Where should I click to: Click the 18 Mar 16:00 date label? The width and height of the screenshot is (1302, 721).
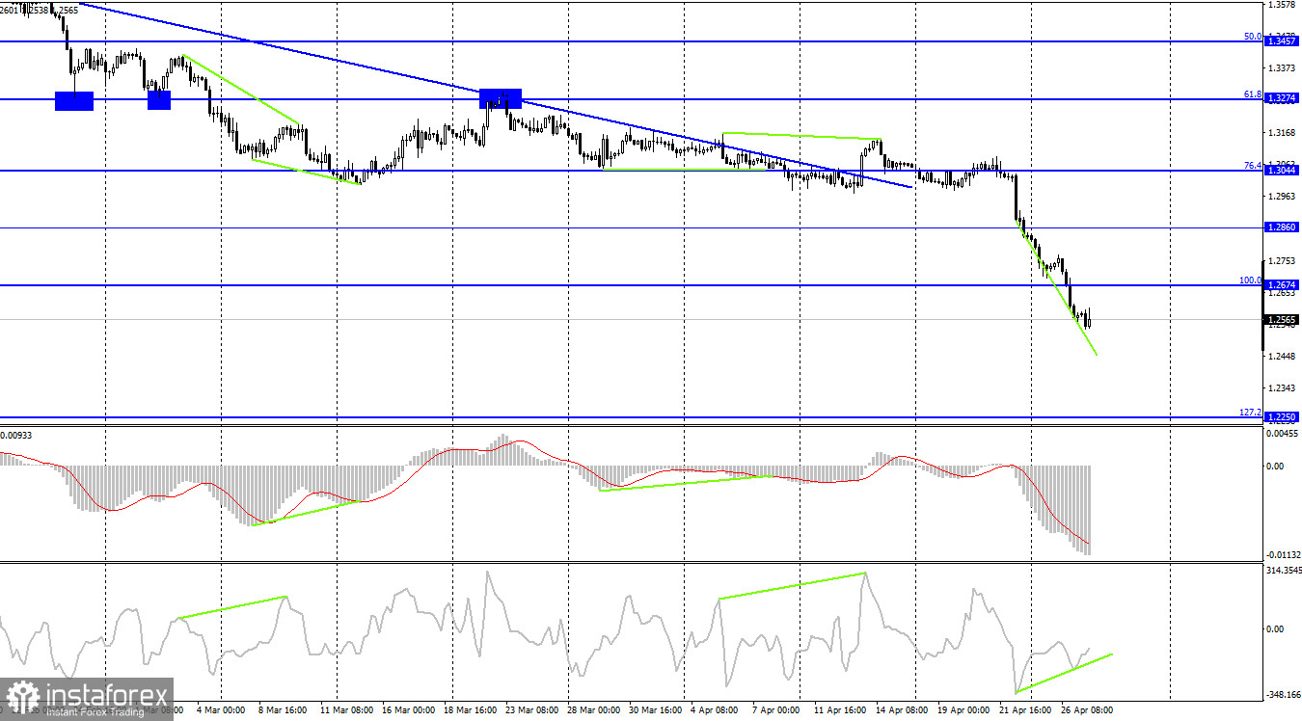[x=473, y=709]
